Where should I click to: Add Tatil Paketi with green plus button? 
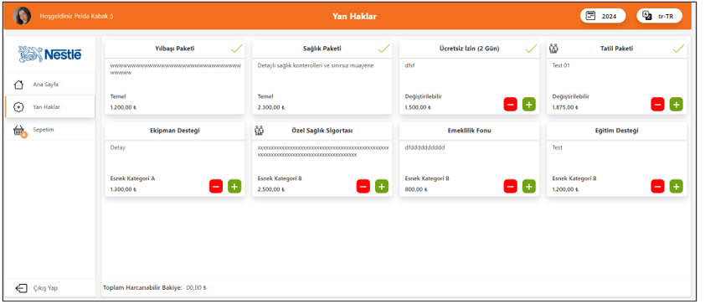pyautogui.click(x=677, y=105)
